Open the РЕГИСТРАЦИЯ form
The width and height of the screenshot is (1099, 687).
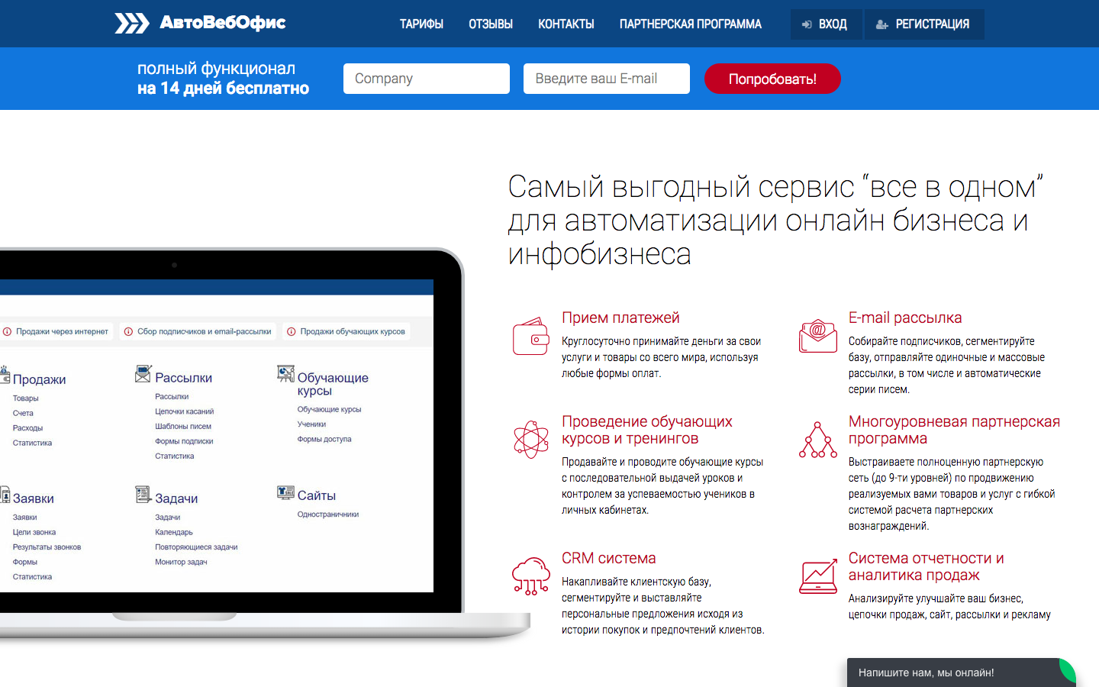[x=923, y=24]
